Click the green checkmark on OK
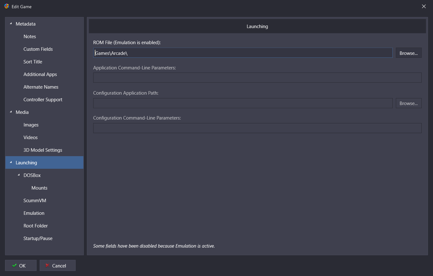The width and height of the screenshot is (433, 276). [14, 266]
